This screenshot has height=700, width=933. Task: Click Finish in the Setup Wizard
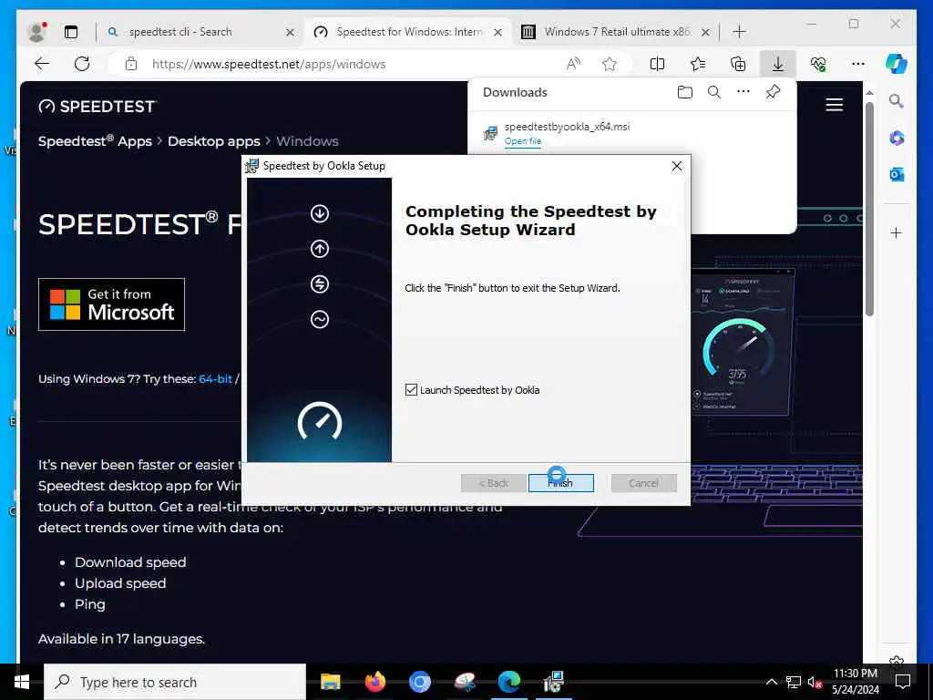click(560, 483)
